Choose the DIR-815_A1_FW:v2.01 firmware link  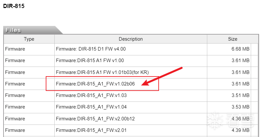click(91, 130)
